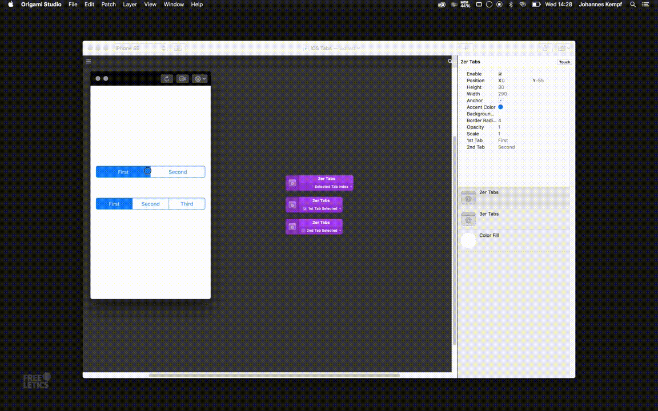Image resolution: width=658 pixels, height=411 pixels.
Task: Open the Origami Studio app menu
Action: point(41,4)
